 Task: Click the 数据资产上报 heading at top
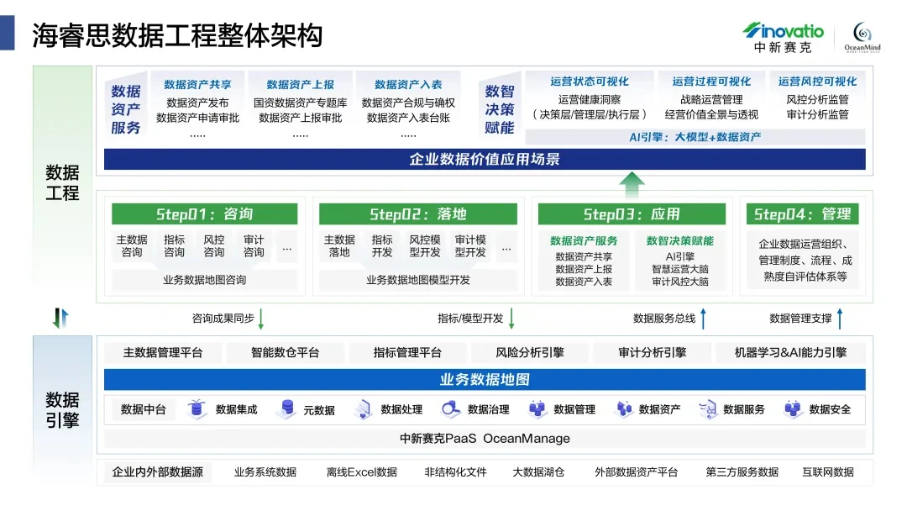click(x=300, y=85)
